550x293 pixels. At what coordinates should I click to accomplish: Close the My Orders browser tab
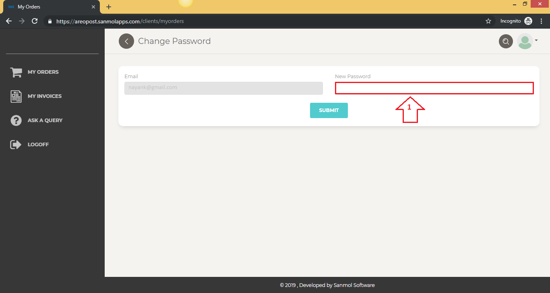point(93,7)
